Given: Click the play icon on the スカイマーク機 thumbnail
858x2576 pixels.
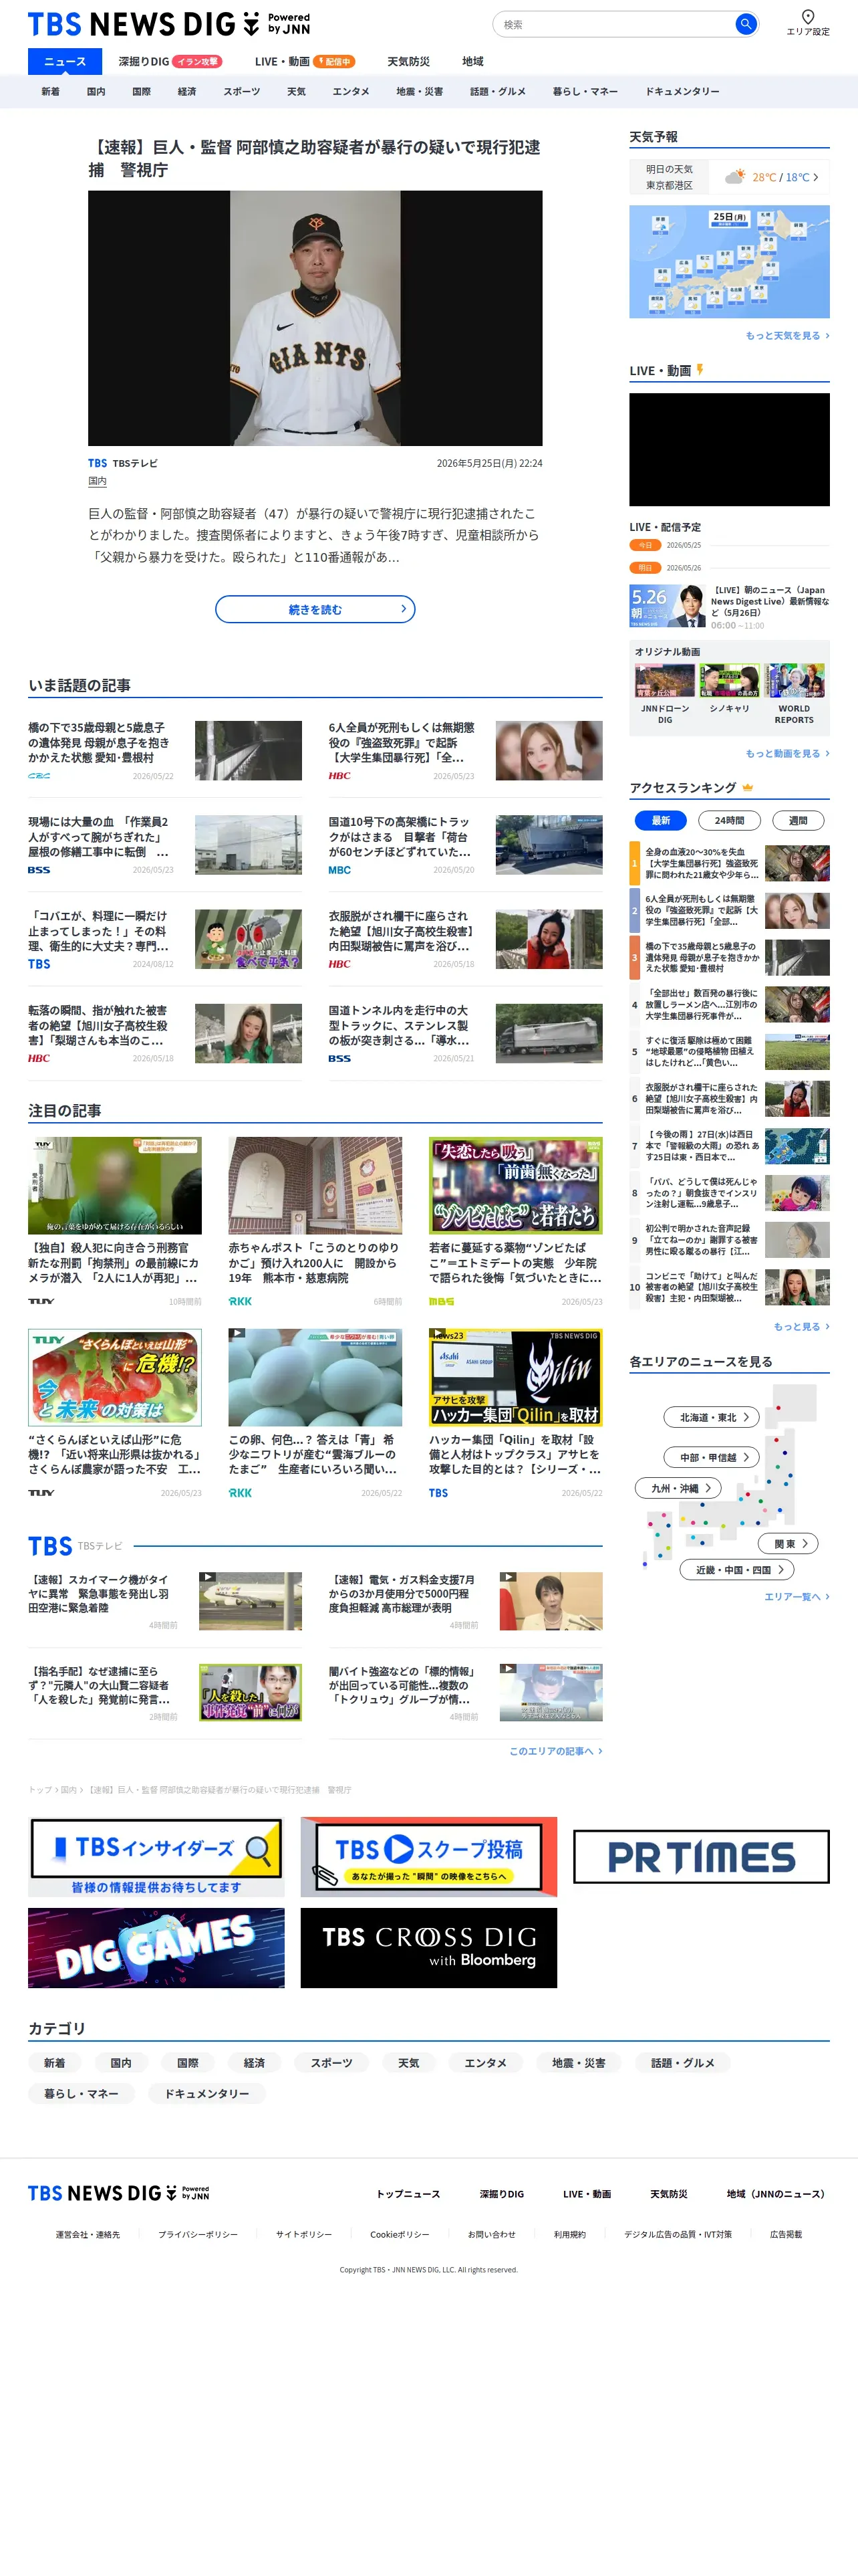Looking at the screenshot, I should 206,1577.
